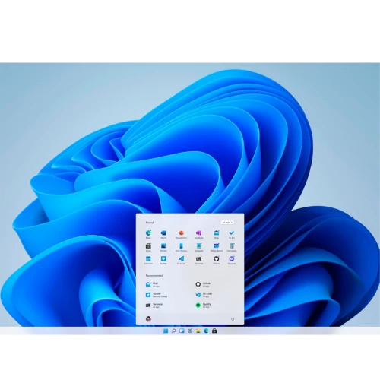
Task: Open GitHub from the pinned apps grid
Action: (217, 260)
